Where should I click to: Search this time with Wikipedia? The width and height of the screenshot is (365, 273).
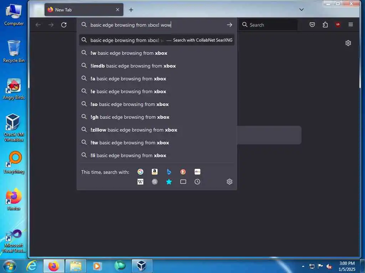click(140, 182)
